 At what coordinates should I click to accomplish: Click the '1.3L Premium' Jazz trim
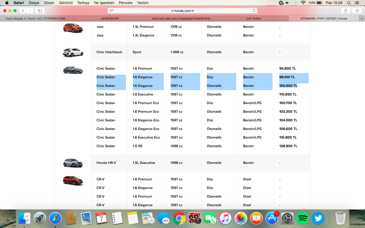click(x=143, y=27)
